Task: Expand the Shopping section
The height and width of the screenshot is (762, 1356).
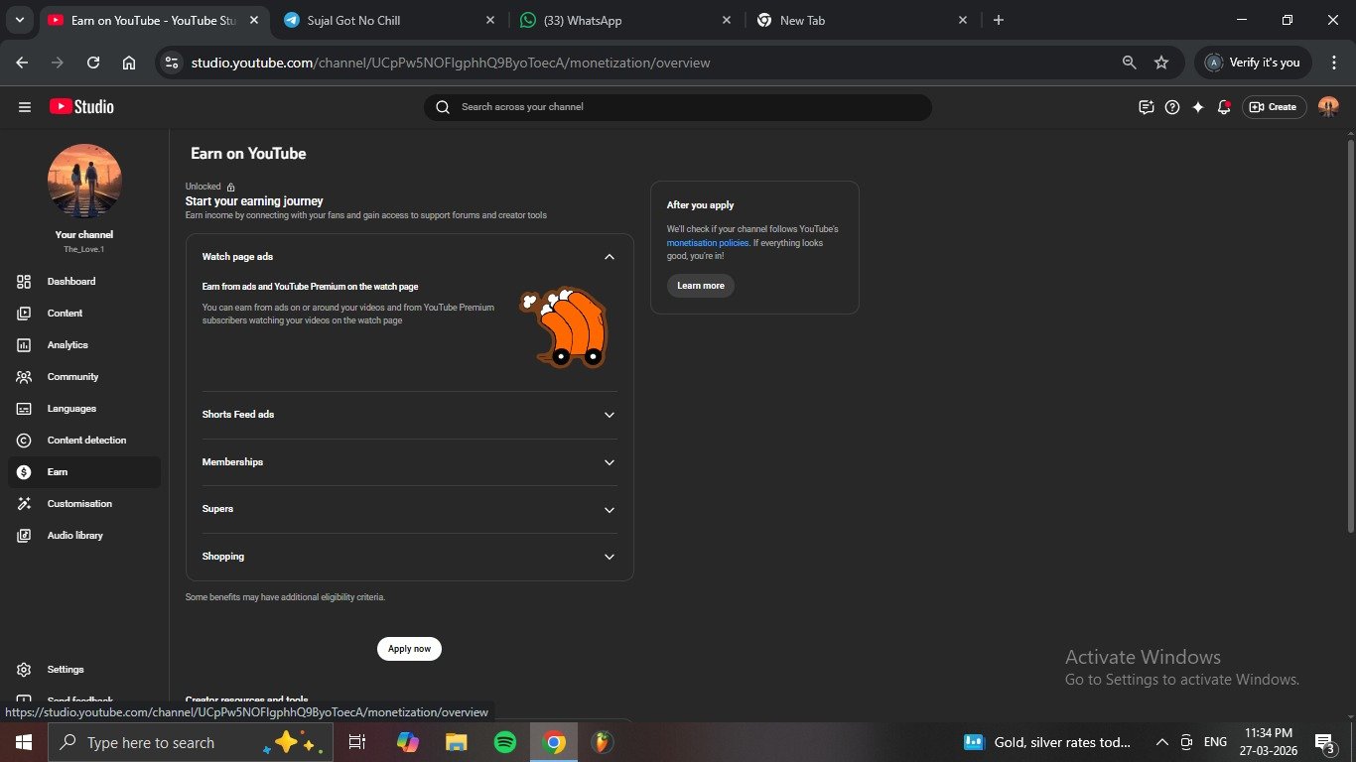Action: (x=610, y=557)
